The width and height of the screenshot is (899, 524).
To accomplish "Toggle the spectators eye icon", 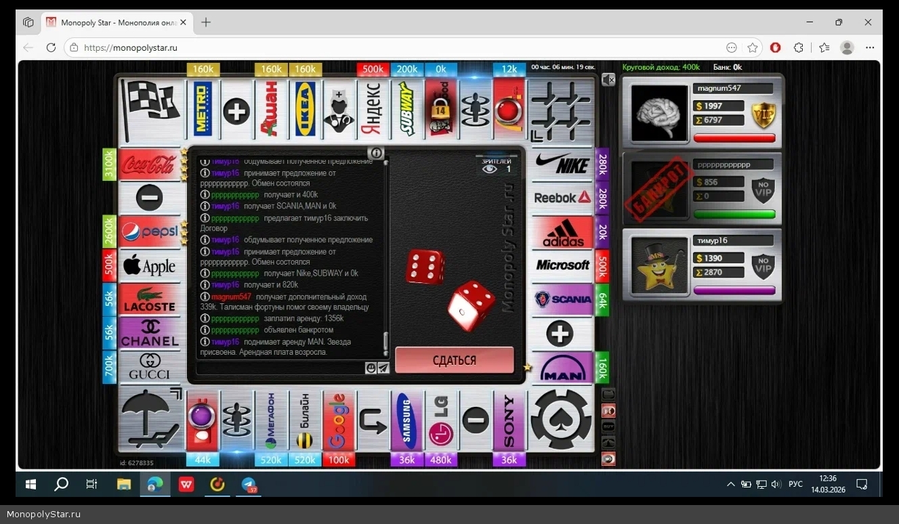I will 489,169.
